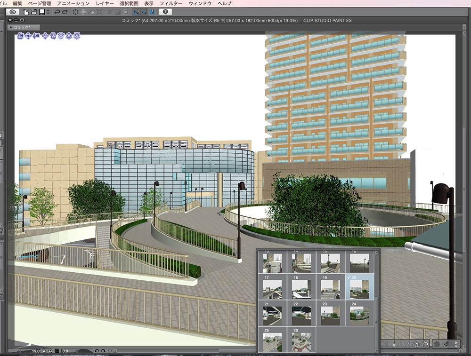Image resolution: width=471 pixels, height=356 pixels.
Task: Switch to the コミック* canvas tab
Action: coord(24,27)
